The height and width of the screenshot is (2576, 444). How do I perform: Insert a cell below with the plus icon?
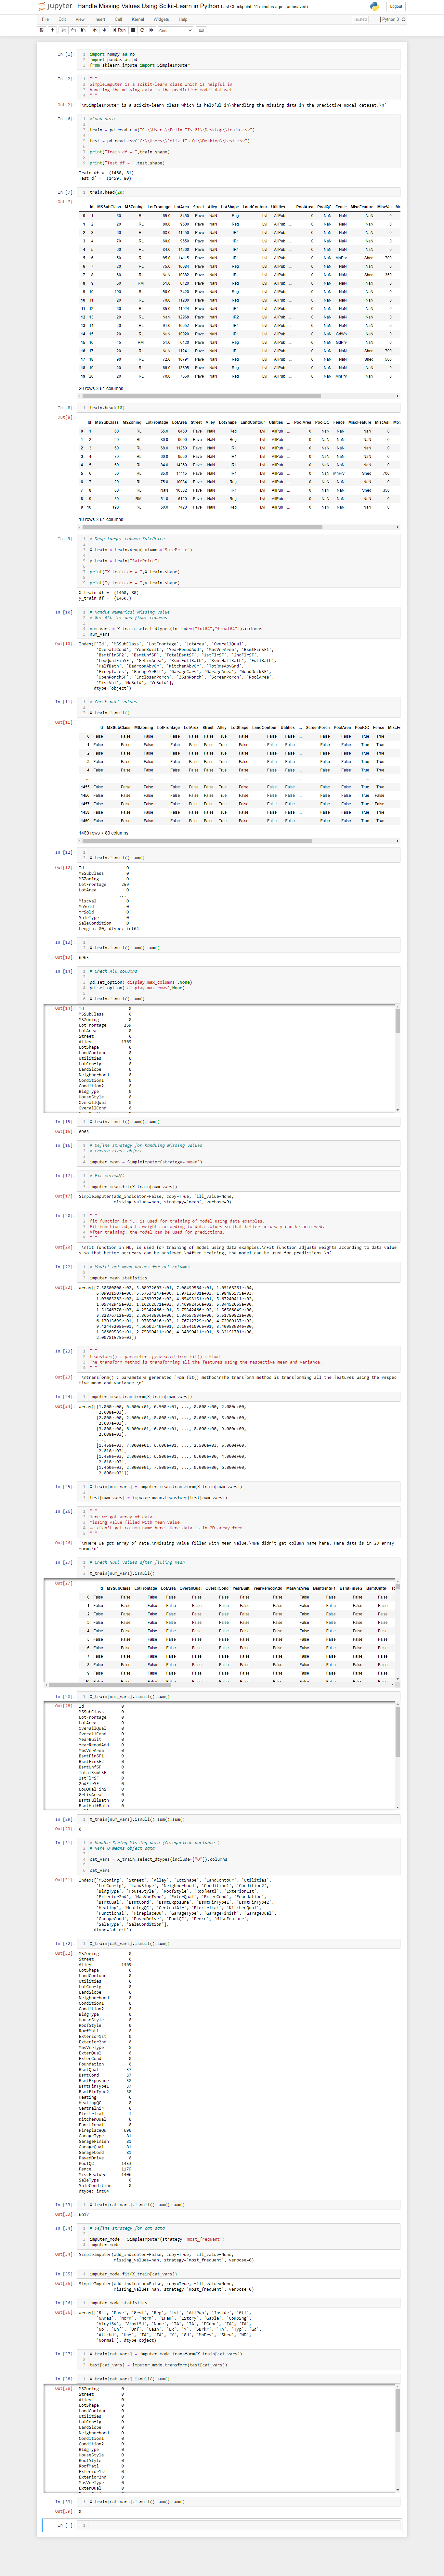tap(52, 30)
